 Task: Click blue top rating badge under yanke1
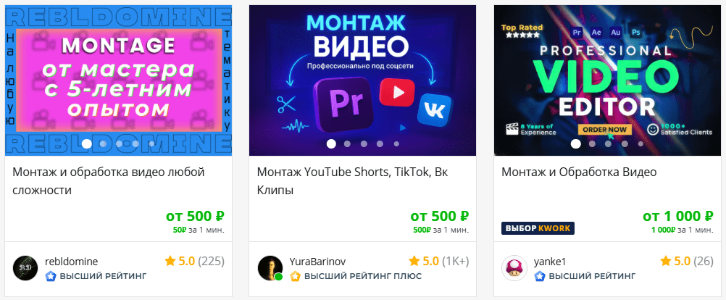point(539,276)
